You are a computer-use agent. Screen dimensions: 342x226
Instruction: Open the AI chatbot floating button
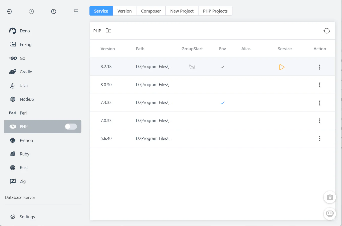click(330, 214)
